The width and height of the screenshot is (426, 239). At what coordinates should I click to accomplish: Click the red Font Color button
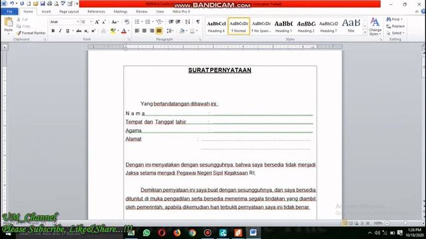[124, 31]
